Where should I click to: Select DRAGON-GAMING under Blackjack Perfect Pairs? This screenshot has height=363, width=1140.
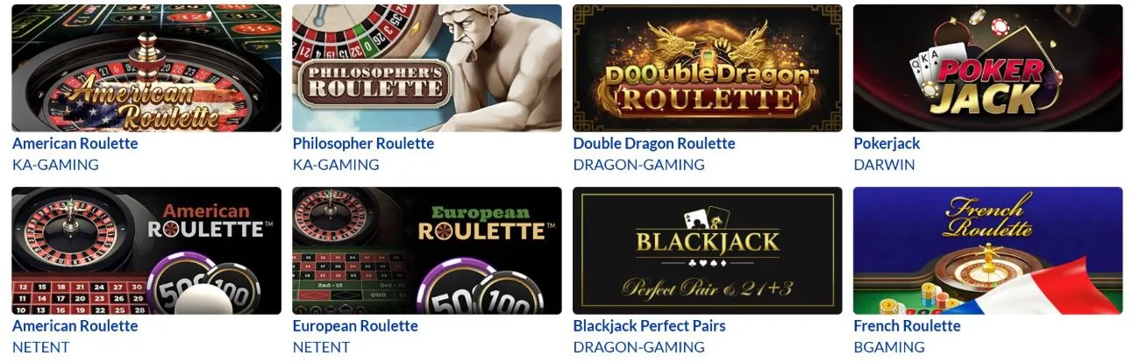coord(638,347)
